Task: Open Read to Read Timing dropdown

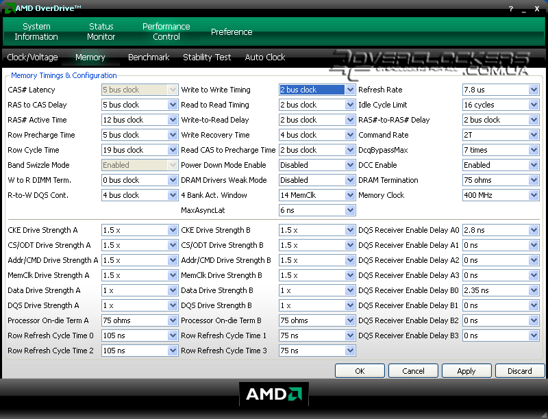Action: click(x=350, y=105)
